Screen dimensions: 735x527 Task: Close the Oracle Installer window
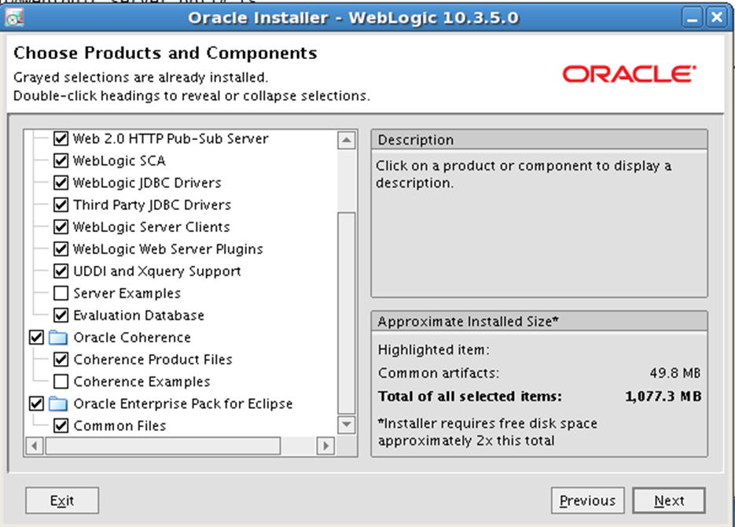tap(717, 18)
